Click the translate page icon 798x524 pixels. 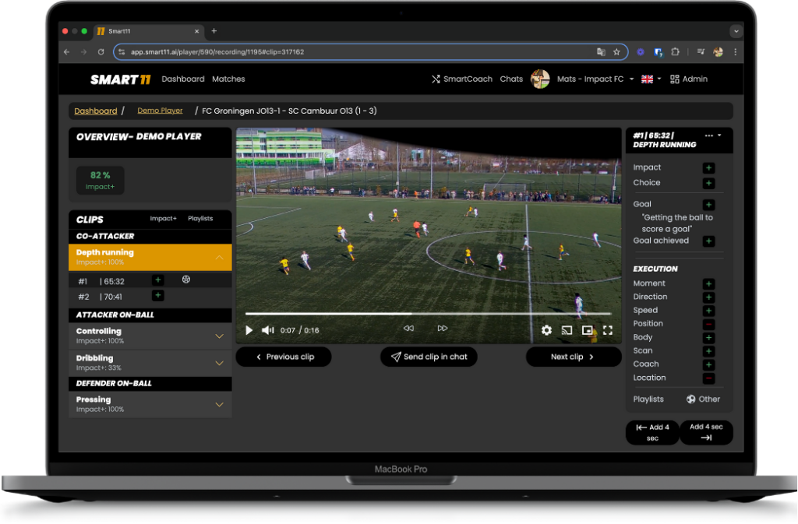pos(601,52)
